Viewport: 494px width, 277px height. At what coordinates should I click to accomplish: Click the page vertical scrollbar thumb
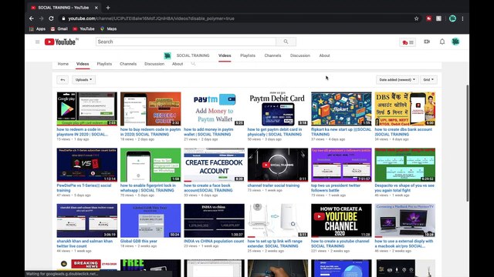pyautogui.click(x=468, y=143)
